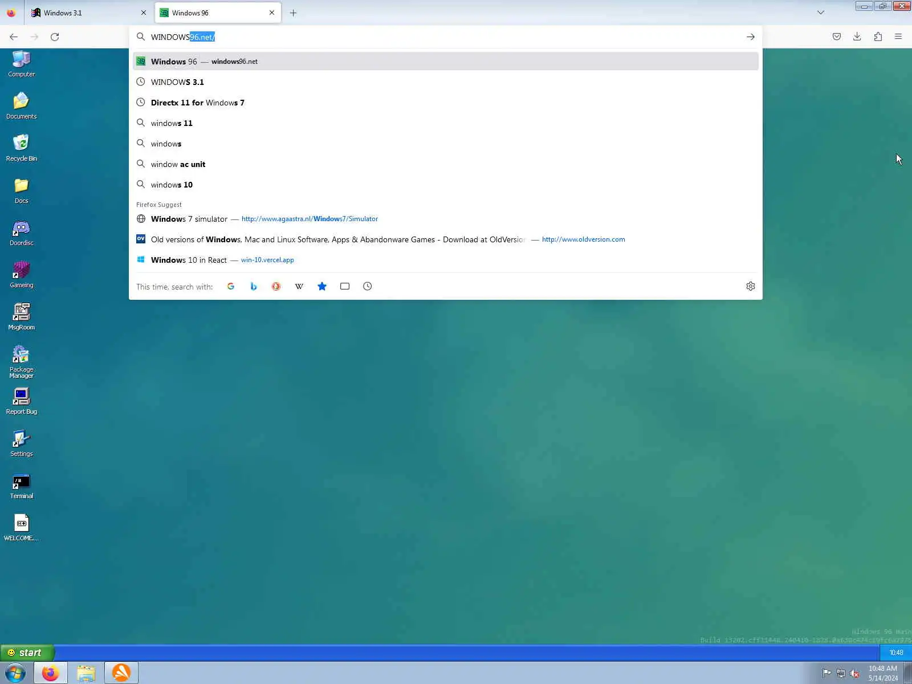This screenshot has height=684, width=912.
Task: Select the plain windows search suggestion
Action: [x=446, y=144]
